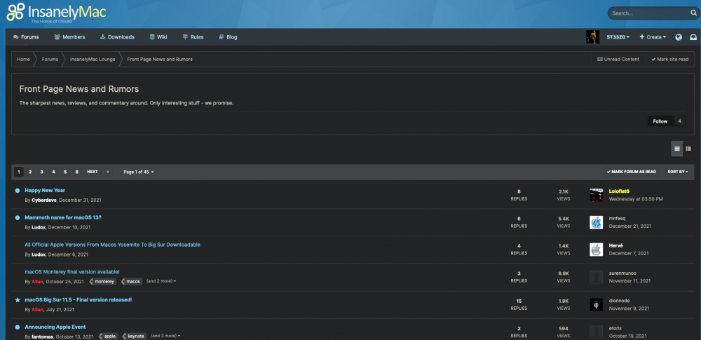
Task: Click the search magnifier icon
Action: [x=693, y=13]
